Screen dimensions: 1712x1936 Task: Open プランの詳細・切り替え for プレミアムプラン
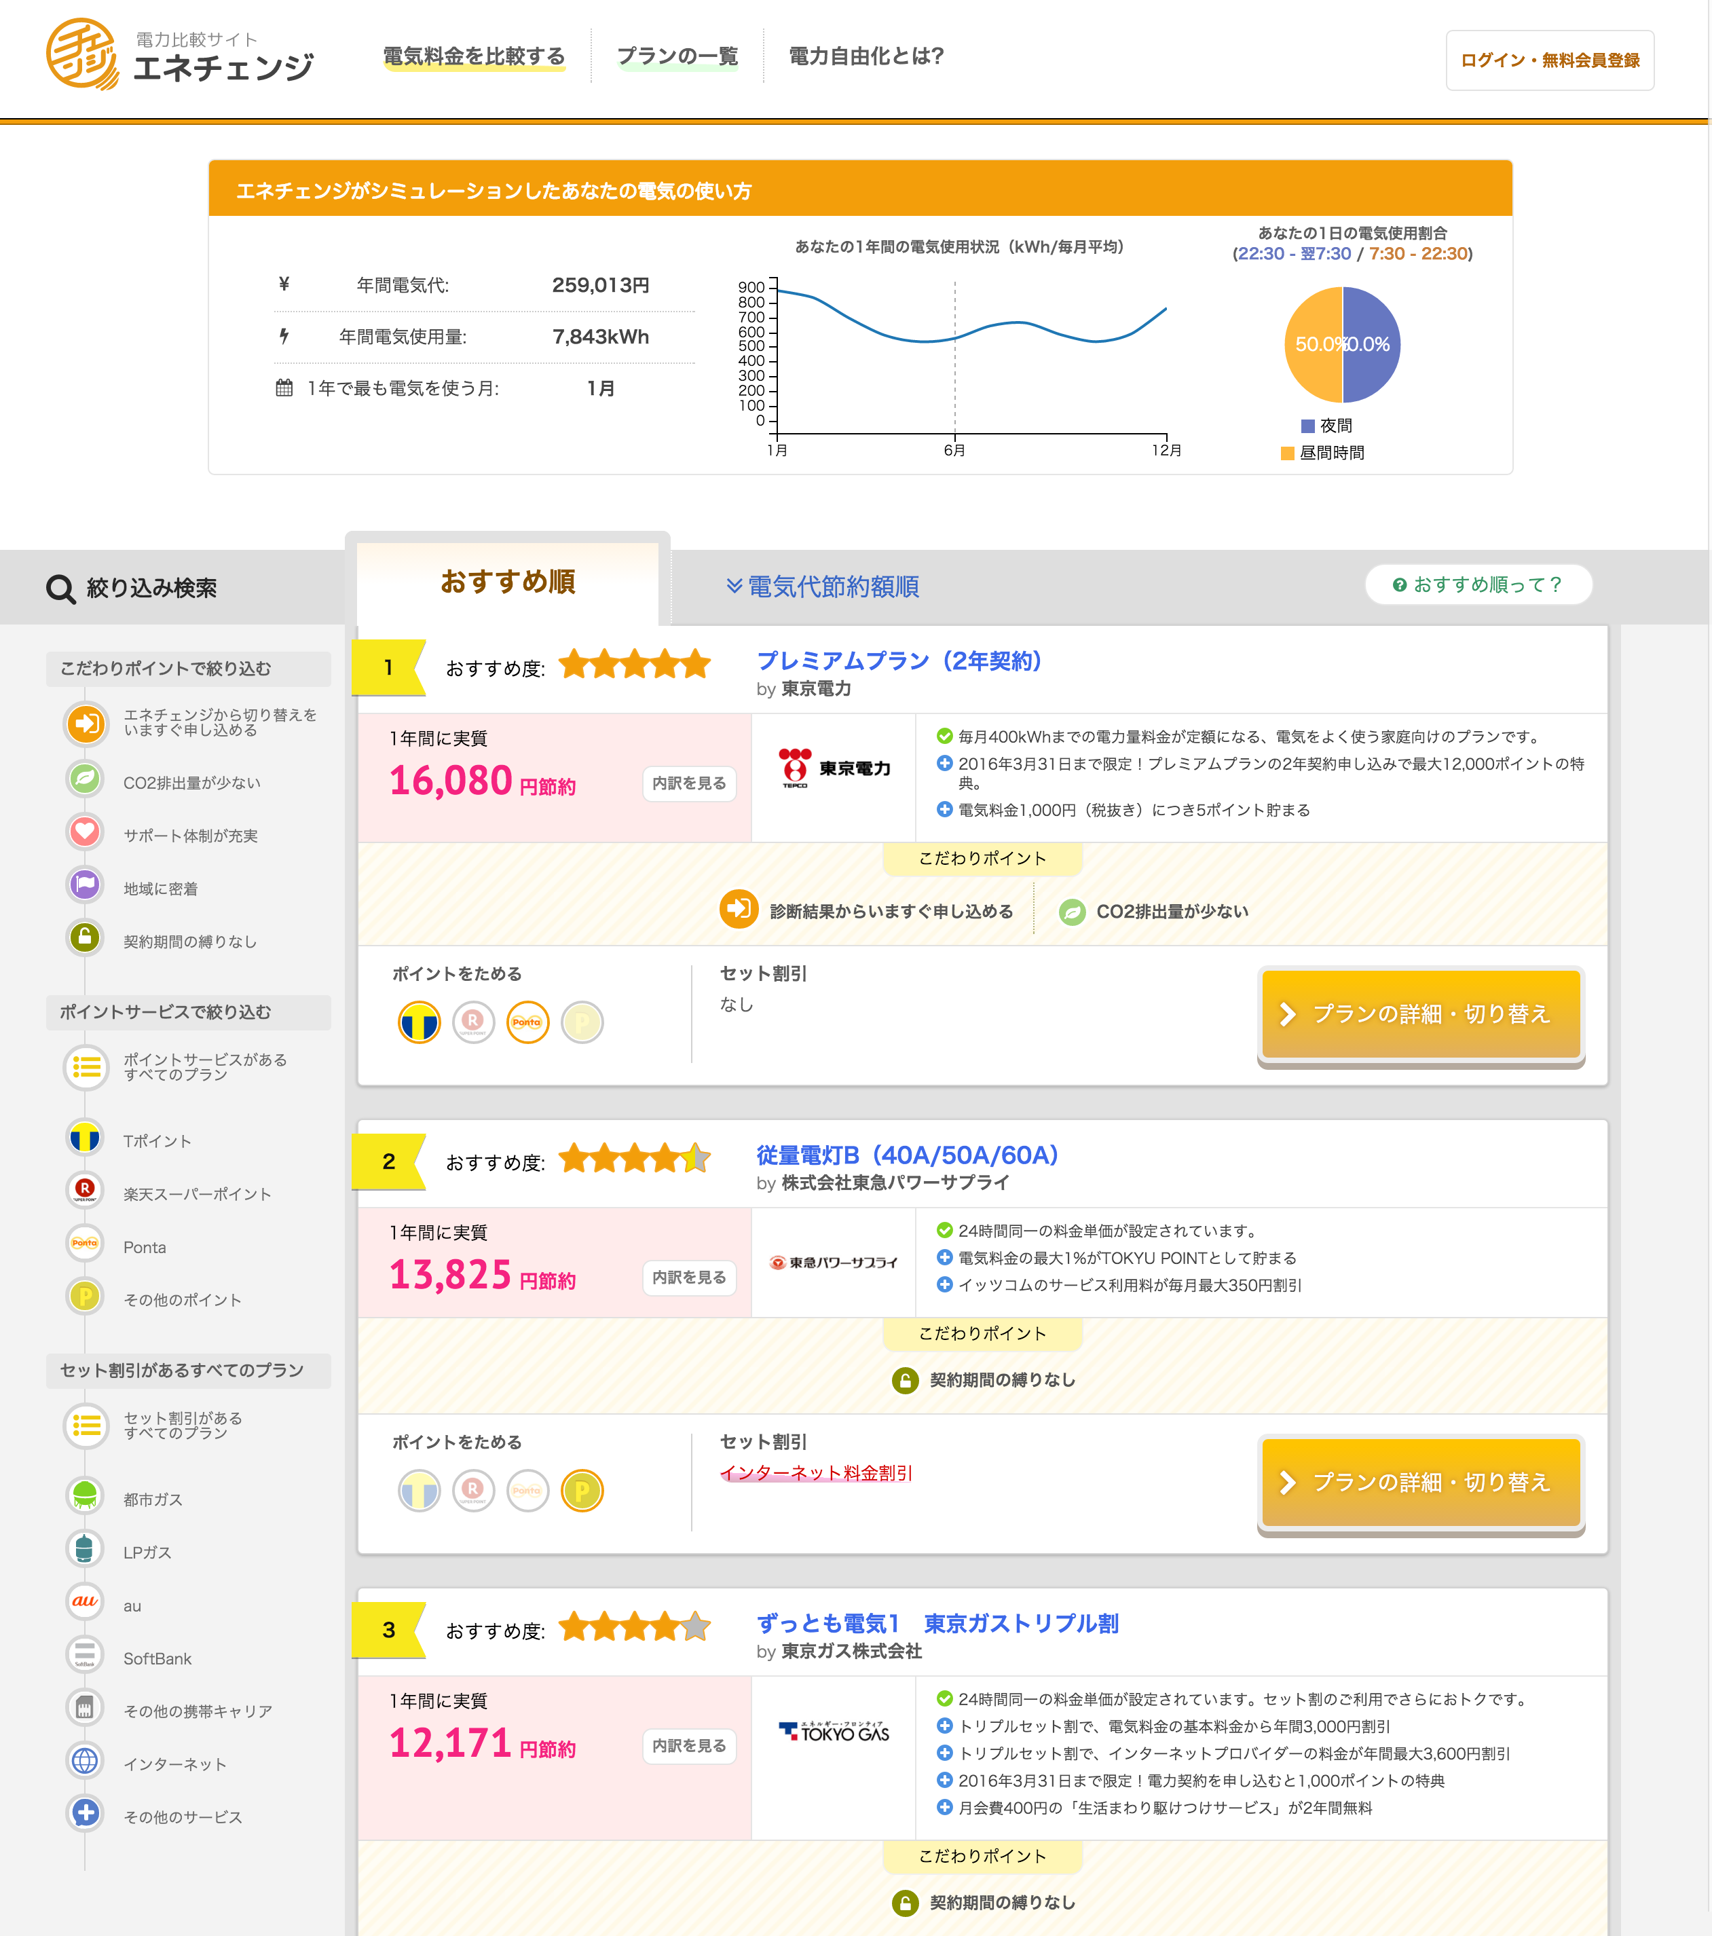pos(1421,1014)
